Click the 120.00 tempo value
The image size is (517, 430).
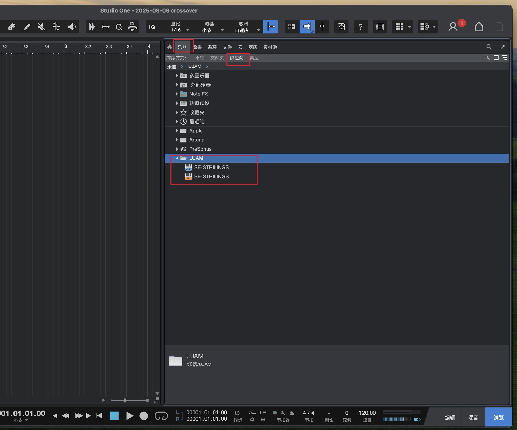(x=367, y=413)
